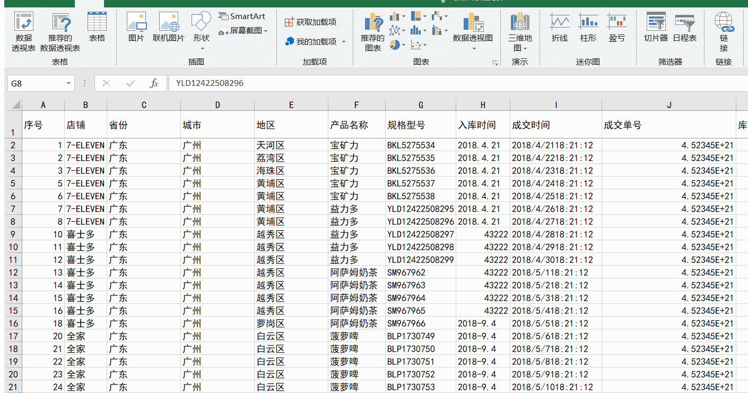Open My Add-ins (我的加载项)
Image resolution: width=748 pixels, height=393 pixels.
pos(311,41)
